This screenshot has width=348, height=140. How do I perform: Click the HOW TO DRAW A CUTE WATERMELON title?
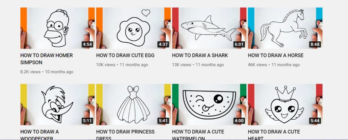coord(198,135)
